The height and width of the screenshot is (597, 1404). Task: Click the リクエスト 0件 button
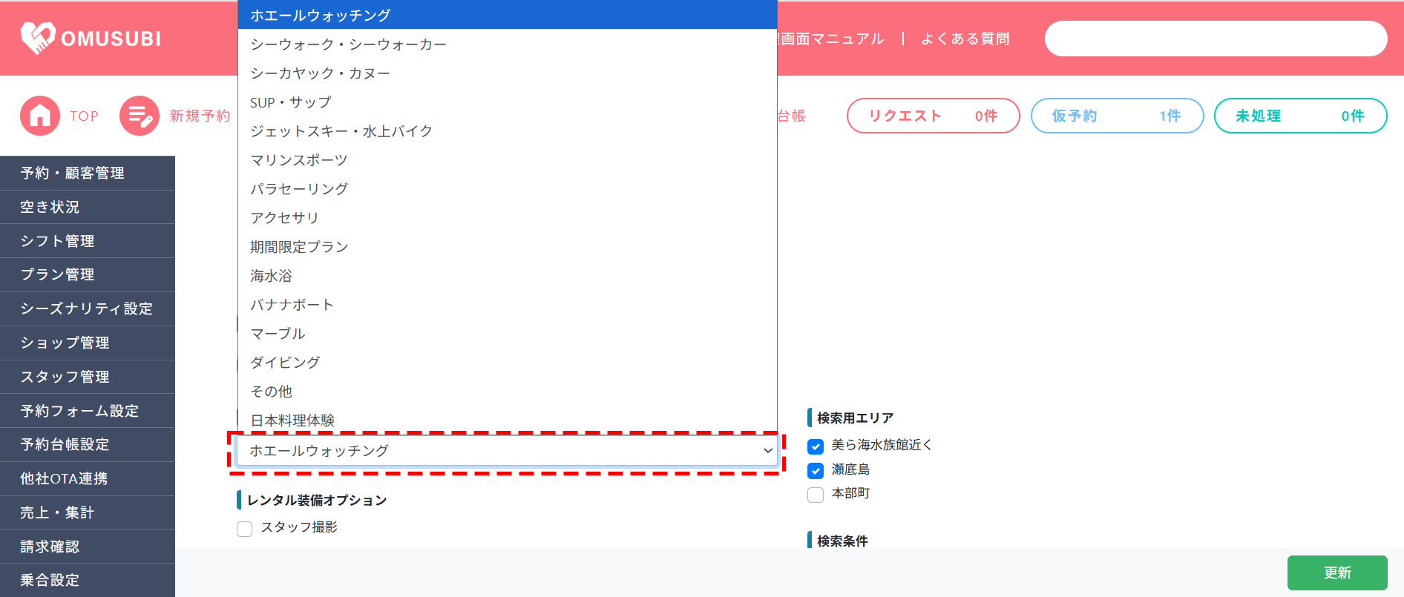[x=933, y=116]
